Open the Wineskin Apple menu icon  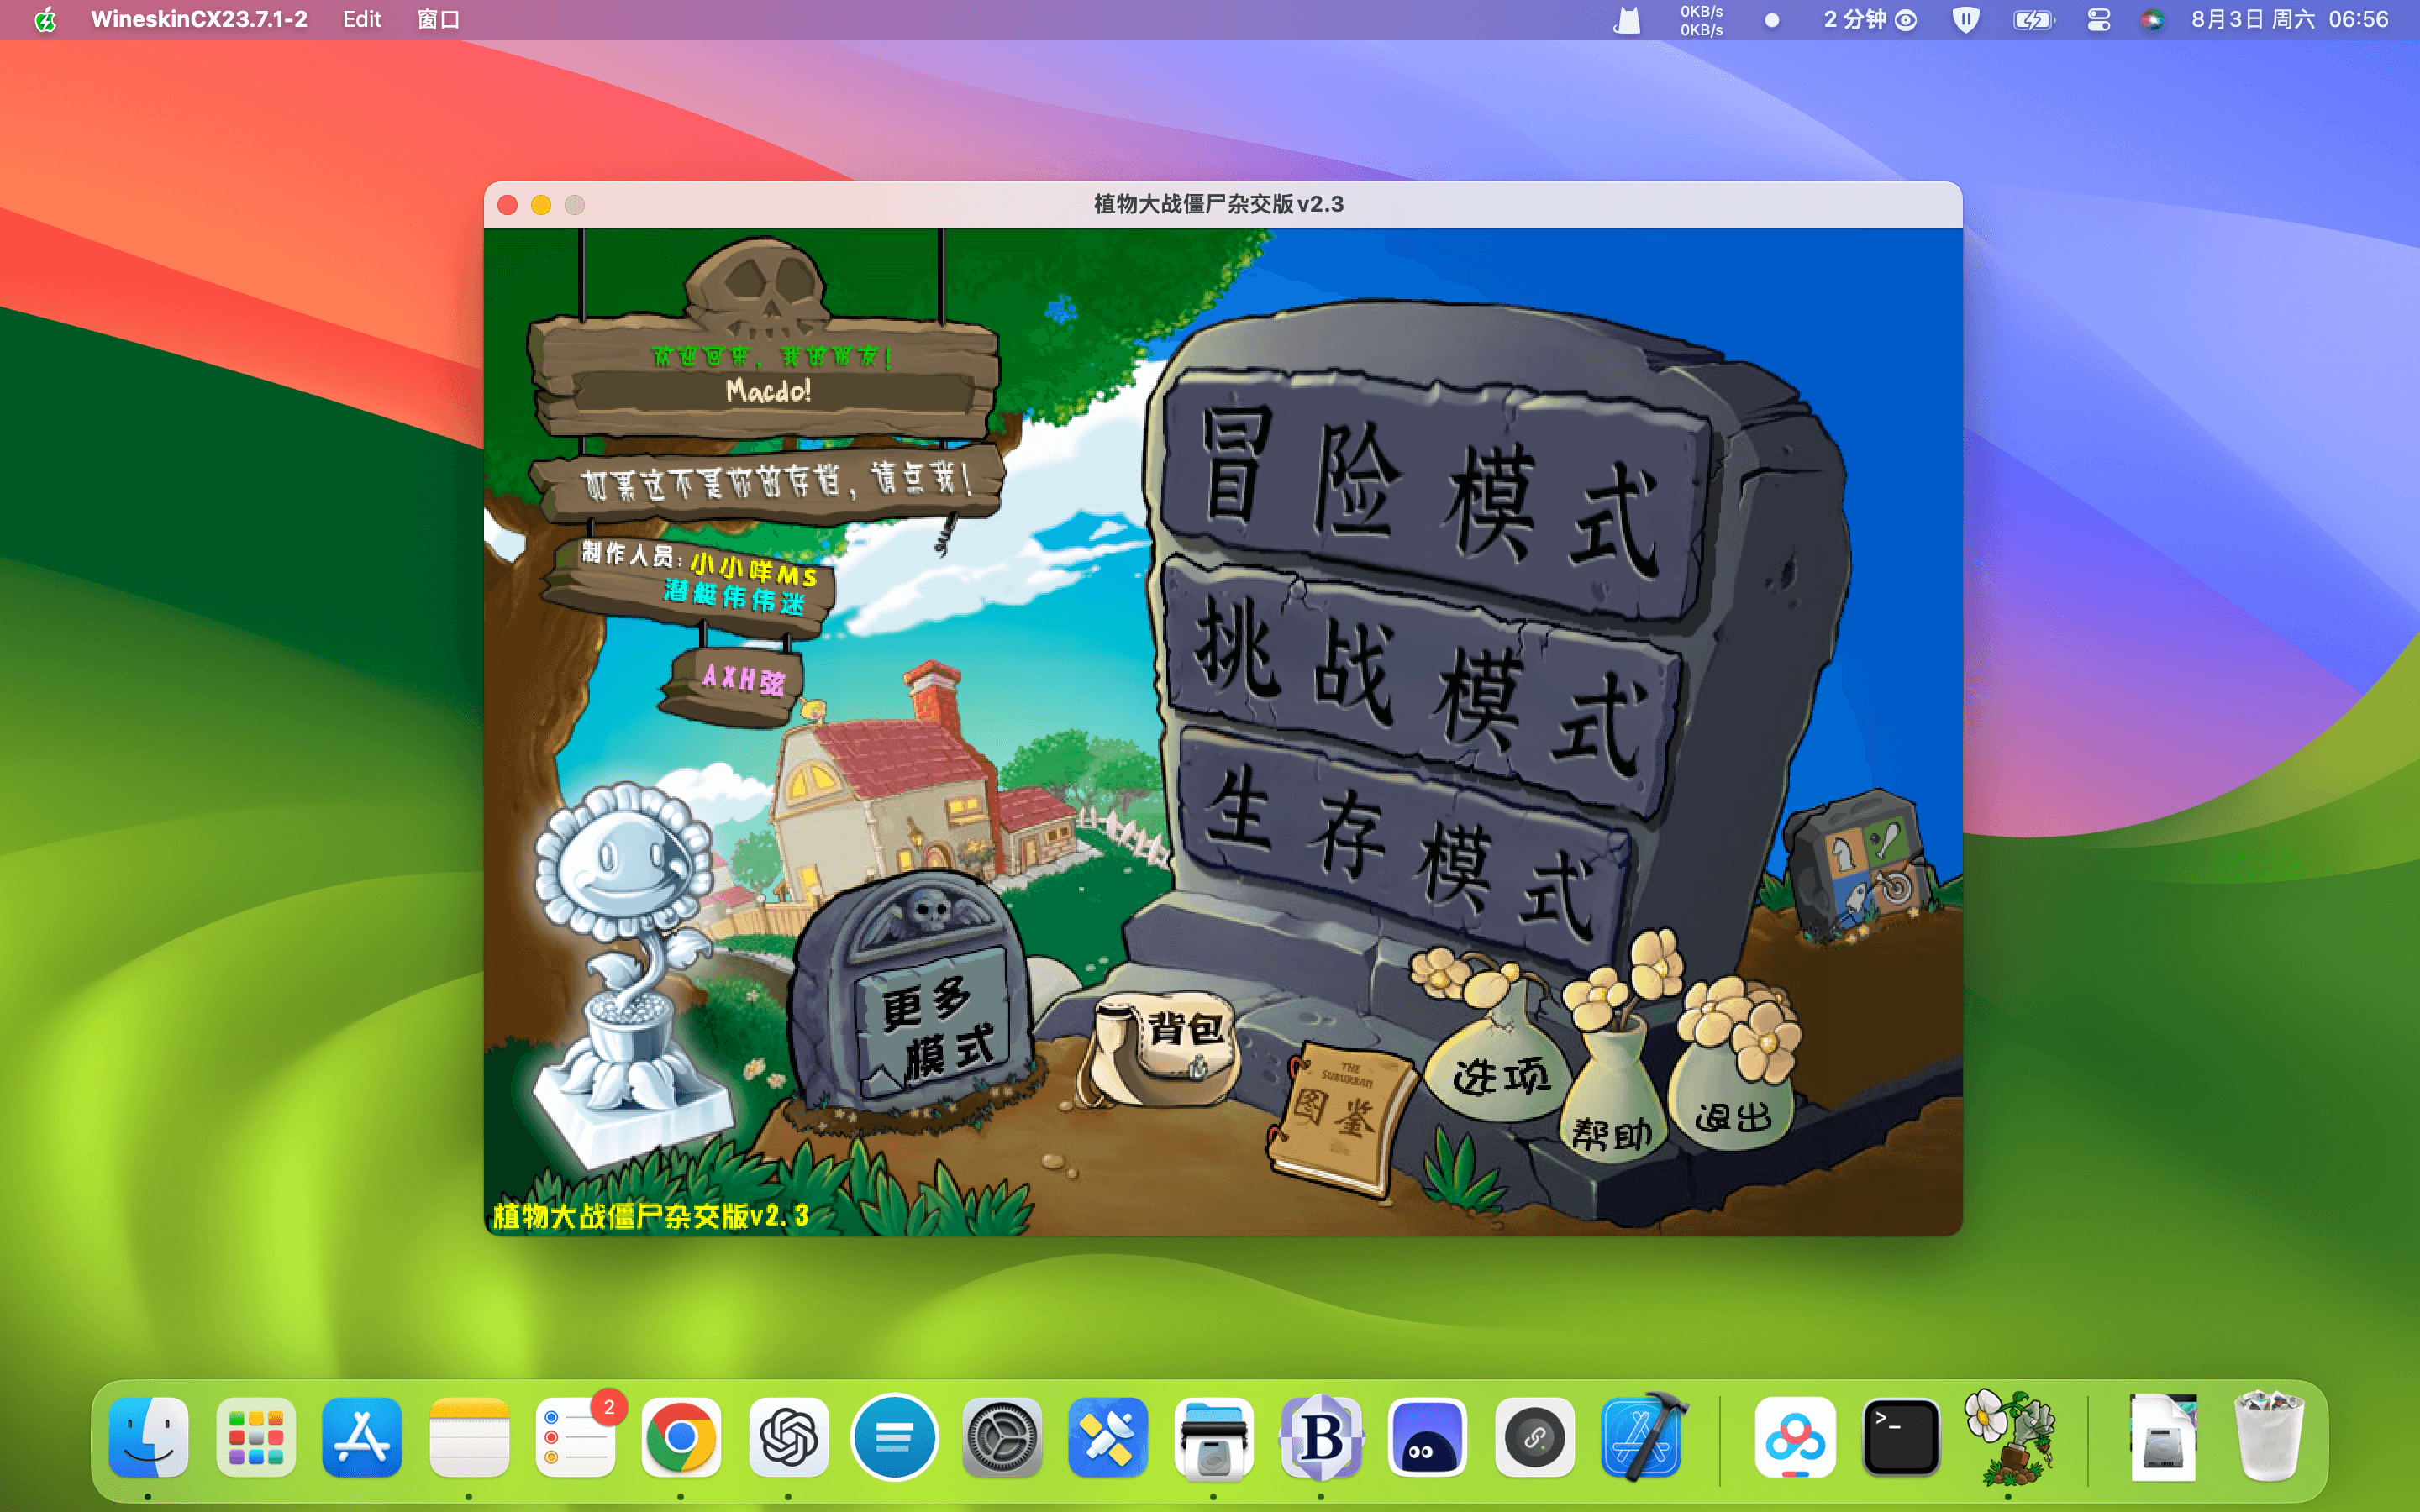[46, 19]
